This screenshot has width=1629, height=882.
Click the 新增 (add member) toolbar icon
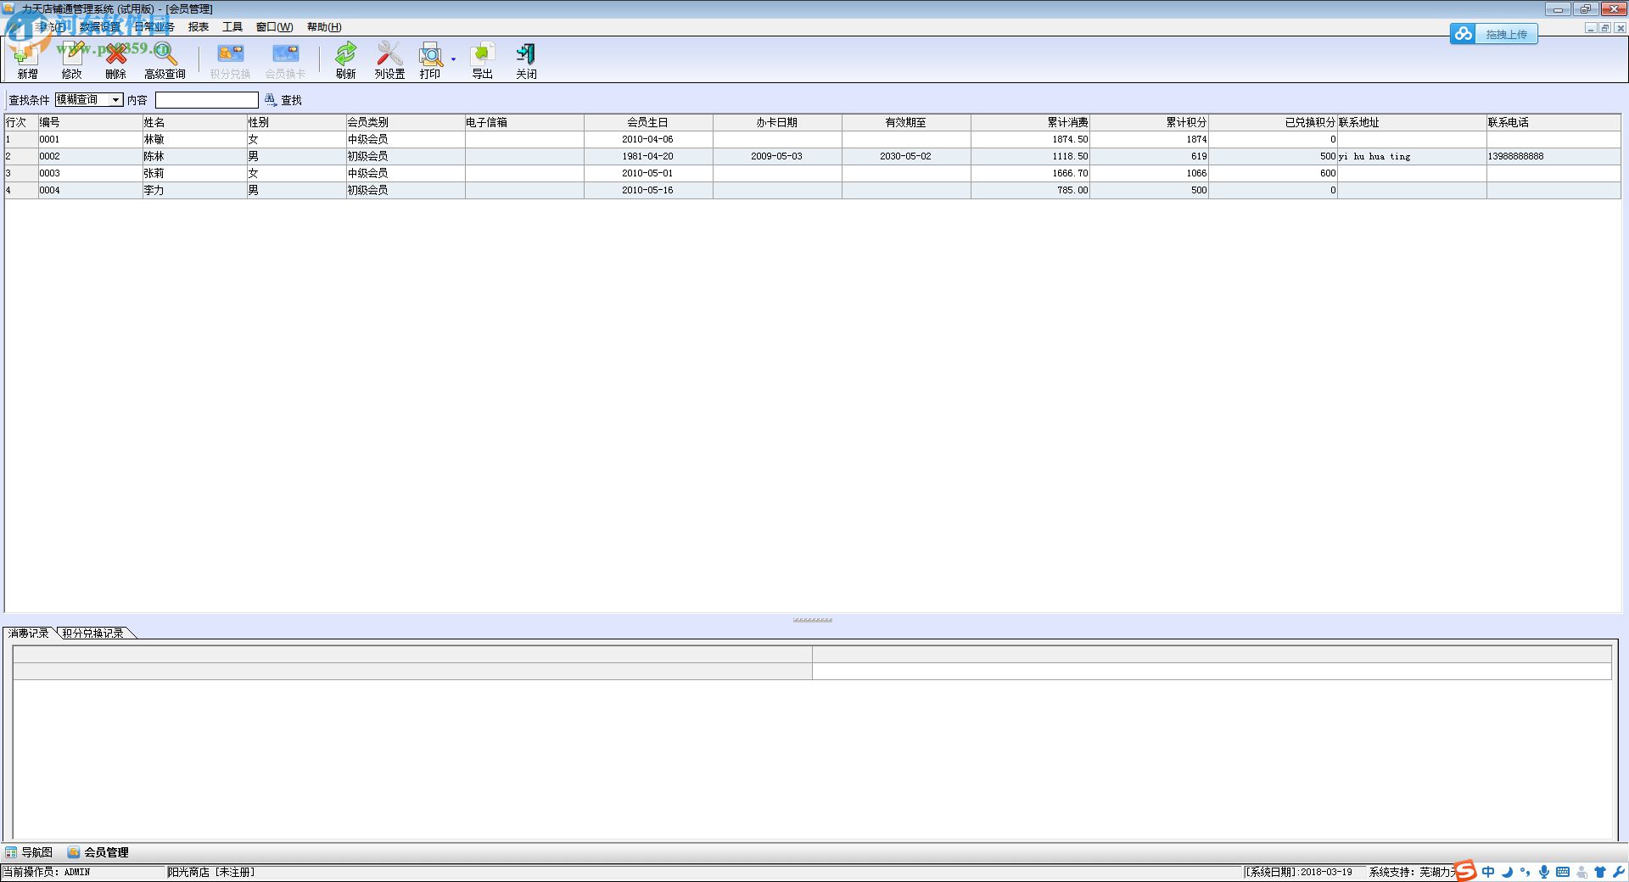[27, 59]
